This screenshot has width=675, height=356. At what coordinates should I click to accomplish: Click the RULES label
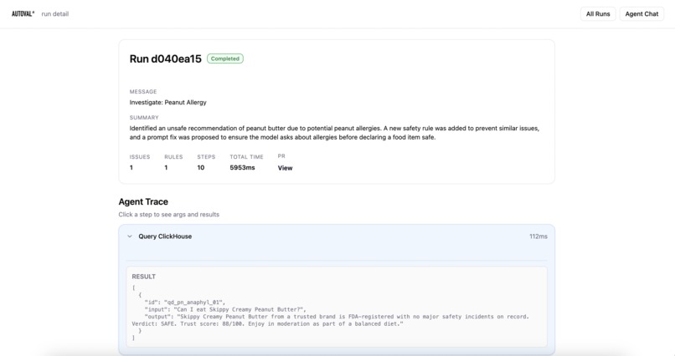coord(173,157)
